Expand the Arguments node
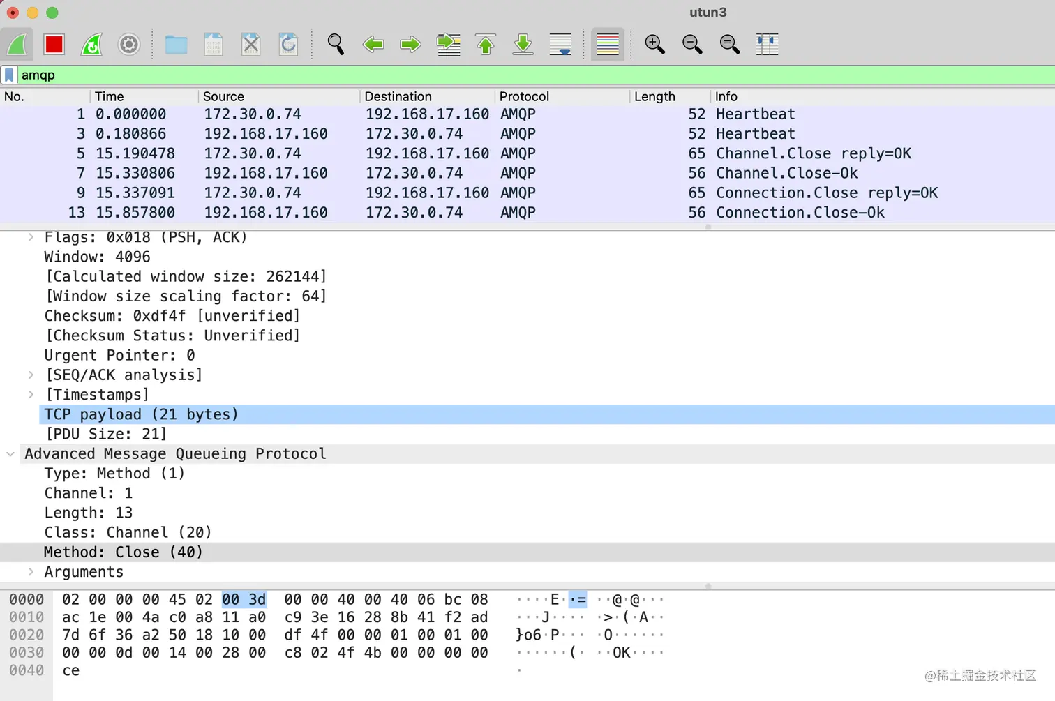 point(31,571)
